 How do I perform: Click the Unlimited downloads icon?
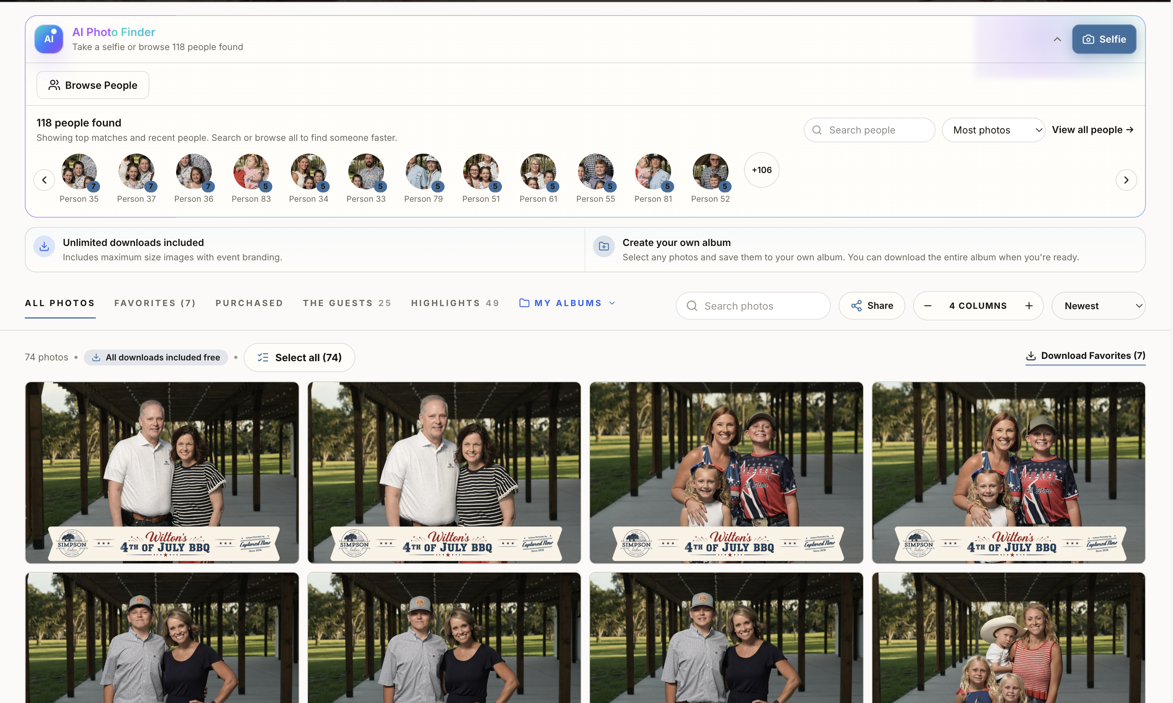point(44,246)
